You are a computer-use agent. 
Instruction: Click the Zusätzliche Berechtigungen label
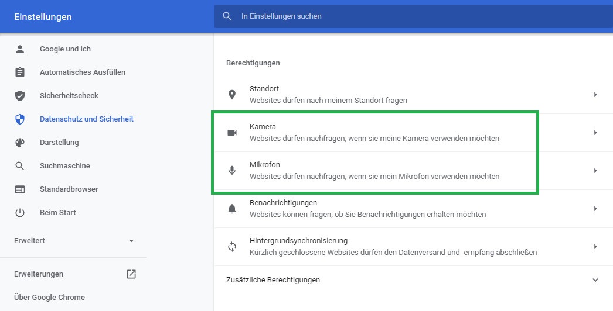273,280
